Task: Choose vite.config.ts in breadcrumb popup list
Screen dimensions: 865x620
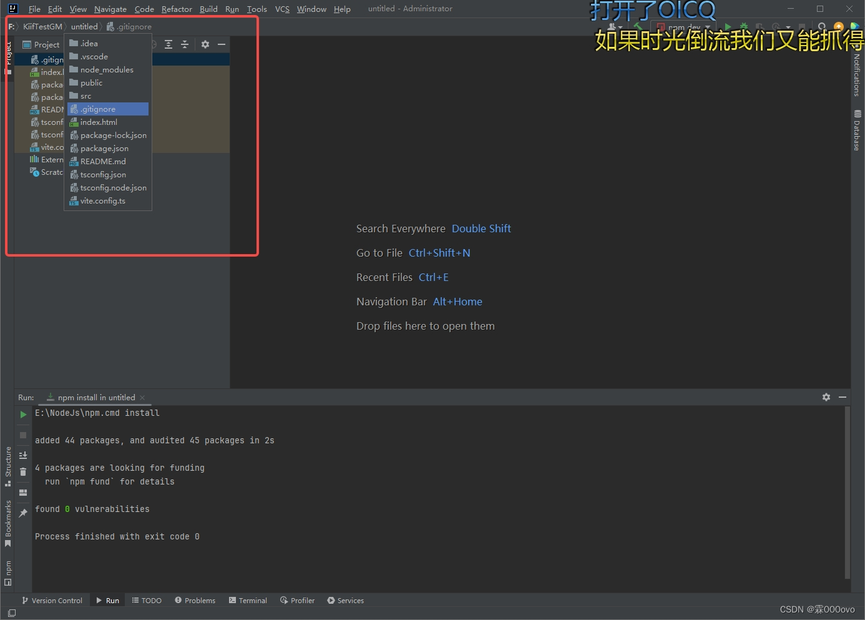Action: coord(108,201)
